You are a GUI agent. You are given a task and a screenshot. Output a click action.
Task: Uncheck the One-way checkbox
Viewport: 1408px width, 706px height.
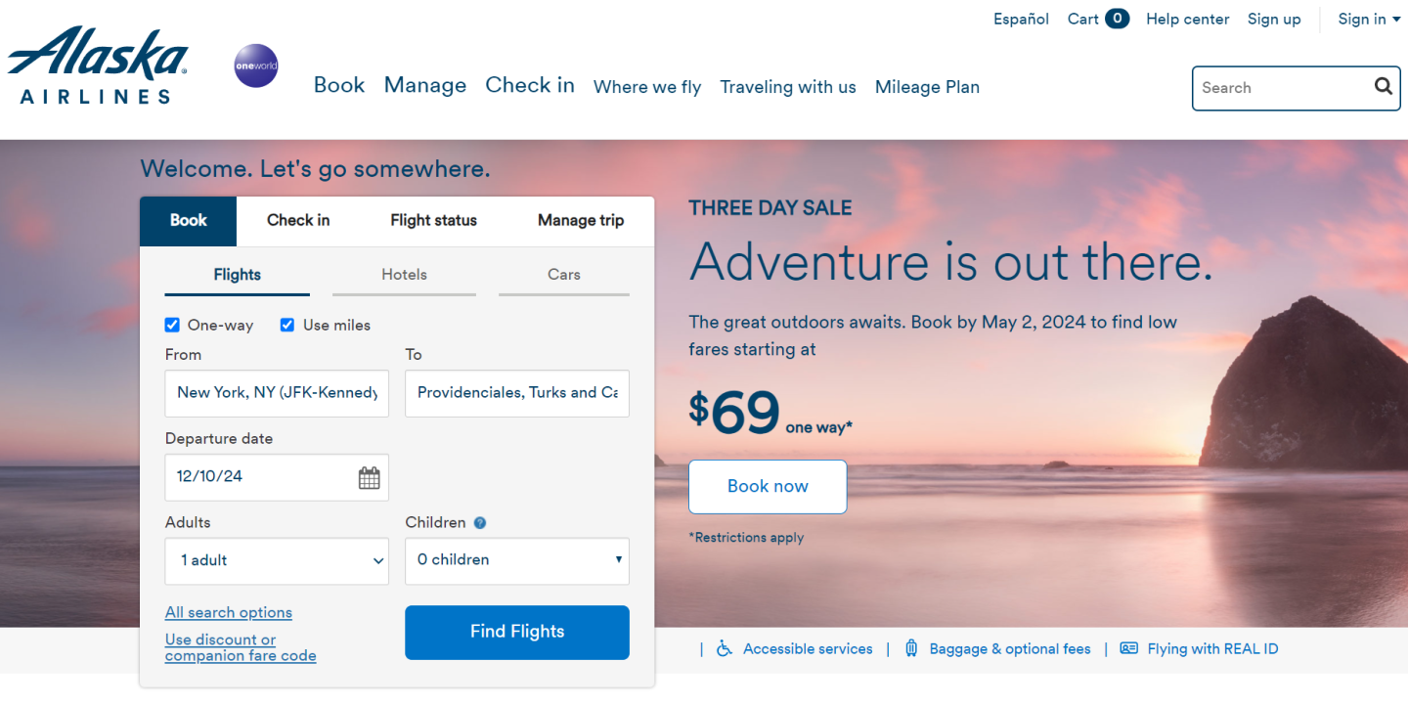pos(173,326)
